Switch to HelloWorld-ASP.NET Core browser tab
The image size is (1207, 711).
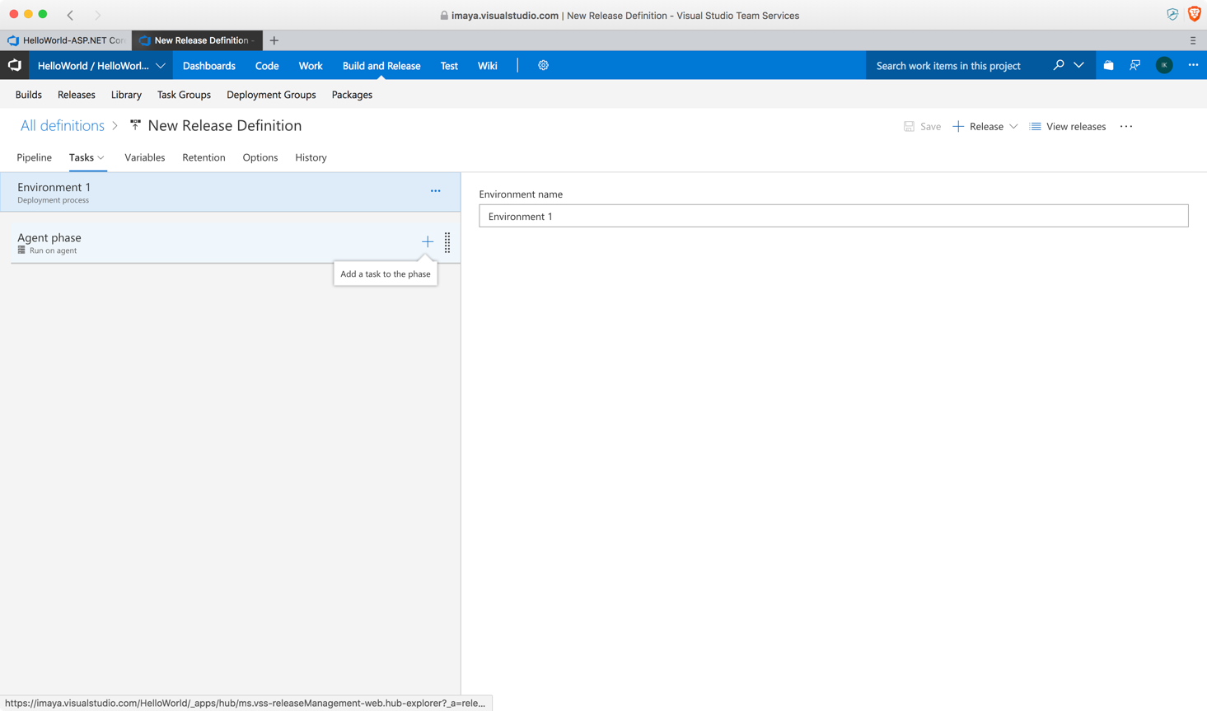click(x=66, y=40)
